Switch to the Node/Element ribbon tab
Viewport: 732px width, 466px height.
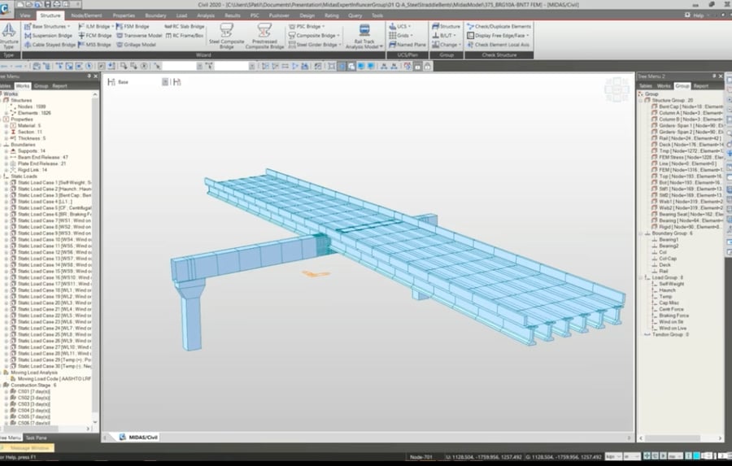(86, 15)
